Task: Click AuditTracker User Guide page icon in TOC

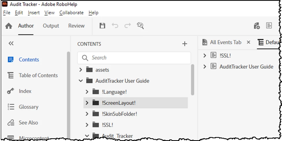Action: point(213,66)
